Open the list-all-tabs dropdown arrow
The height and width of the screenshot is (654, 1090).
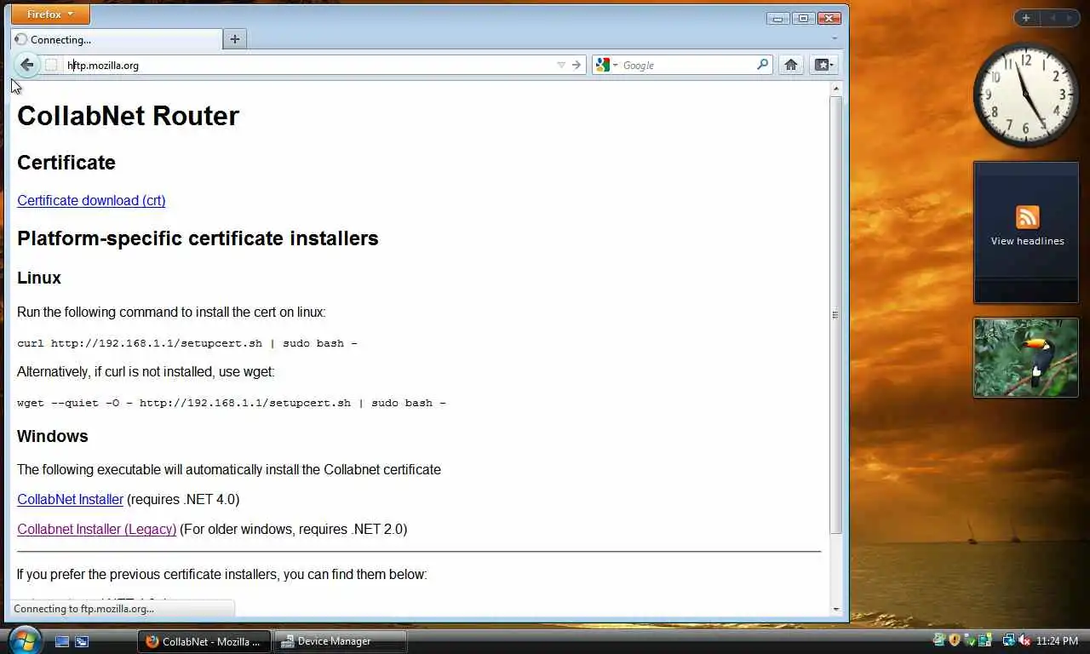pos(835,38)
